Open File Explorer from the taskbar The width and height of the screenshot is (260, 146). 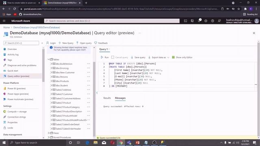(x=95, y=142)
